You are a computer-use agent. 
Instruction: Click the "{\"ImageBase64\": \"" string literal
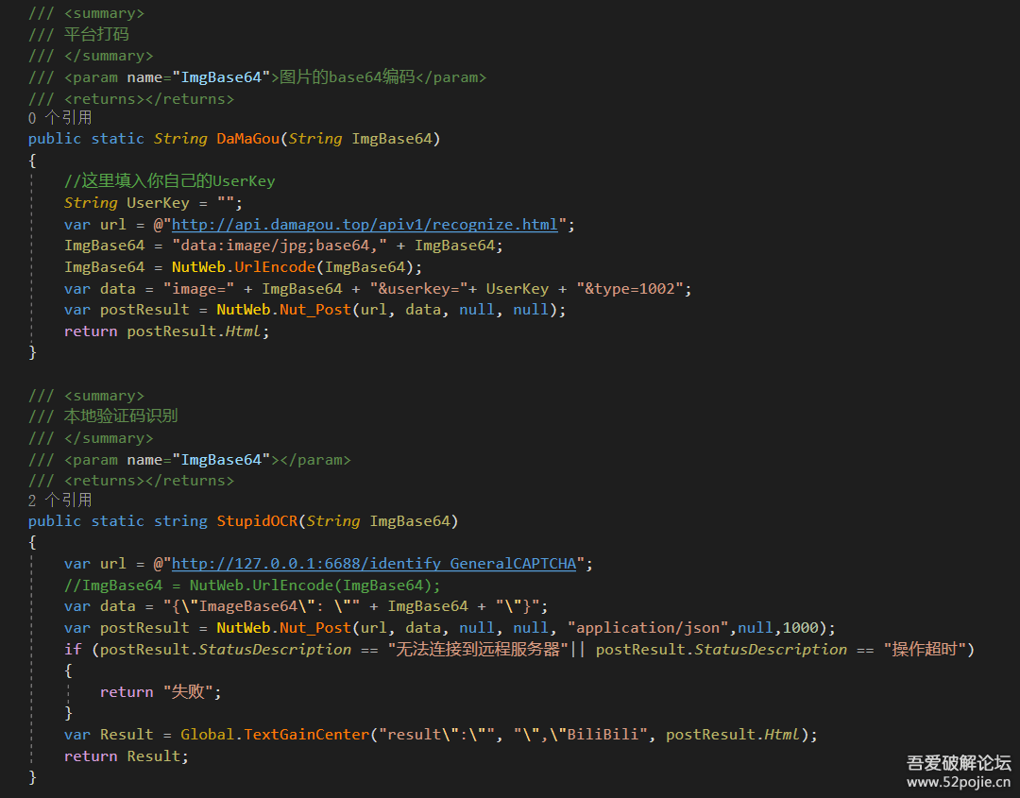point(262,606)
